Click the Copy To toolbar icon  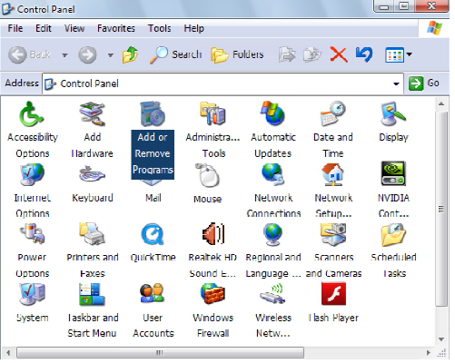point(312,54)
